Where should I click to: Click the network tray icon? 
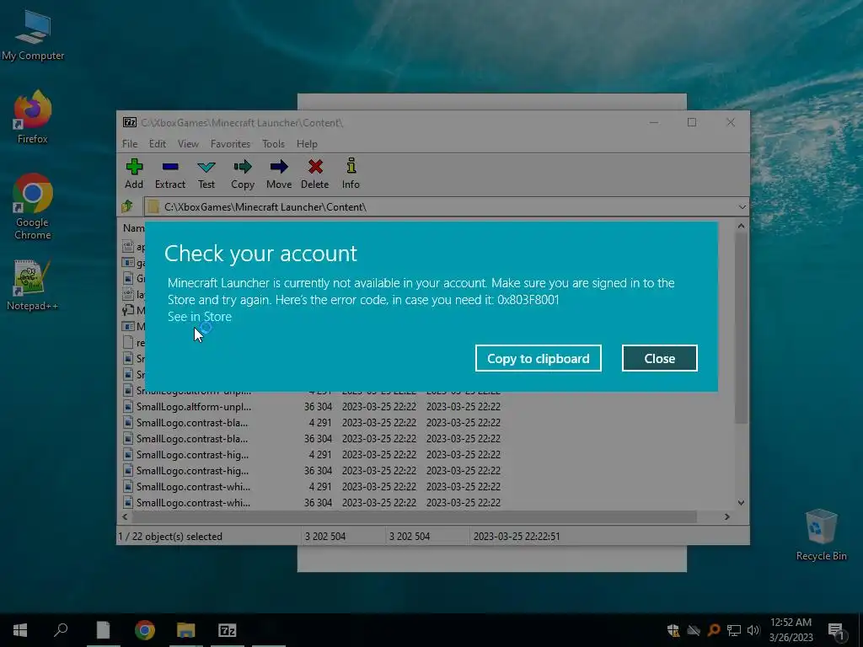tap(734, 630)
